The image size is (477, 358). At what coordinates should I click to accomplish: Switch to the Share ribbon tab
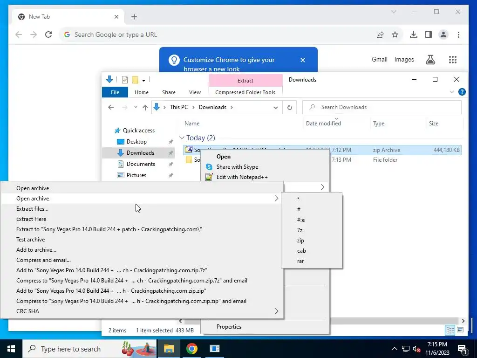point(169,92)
